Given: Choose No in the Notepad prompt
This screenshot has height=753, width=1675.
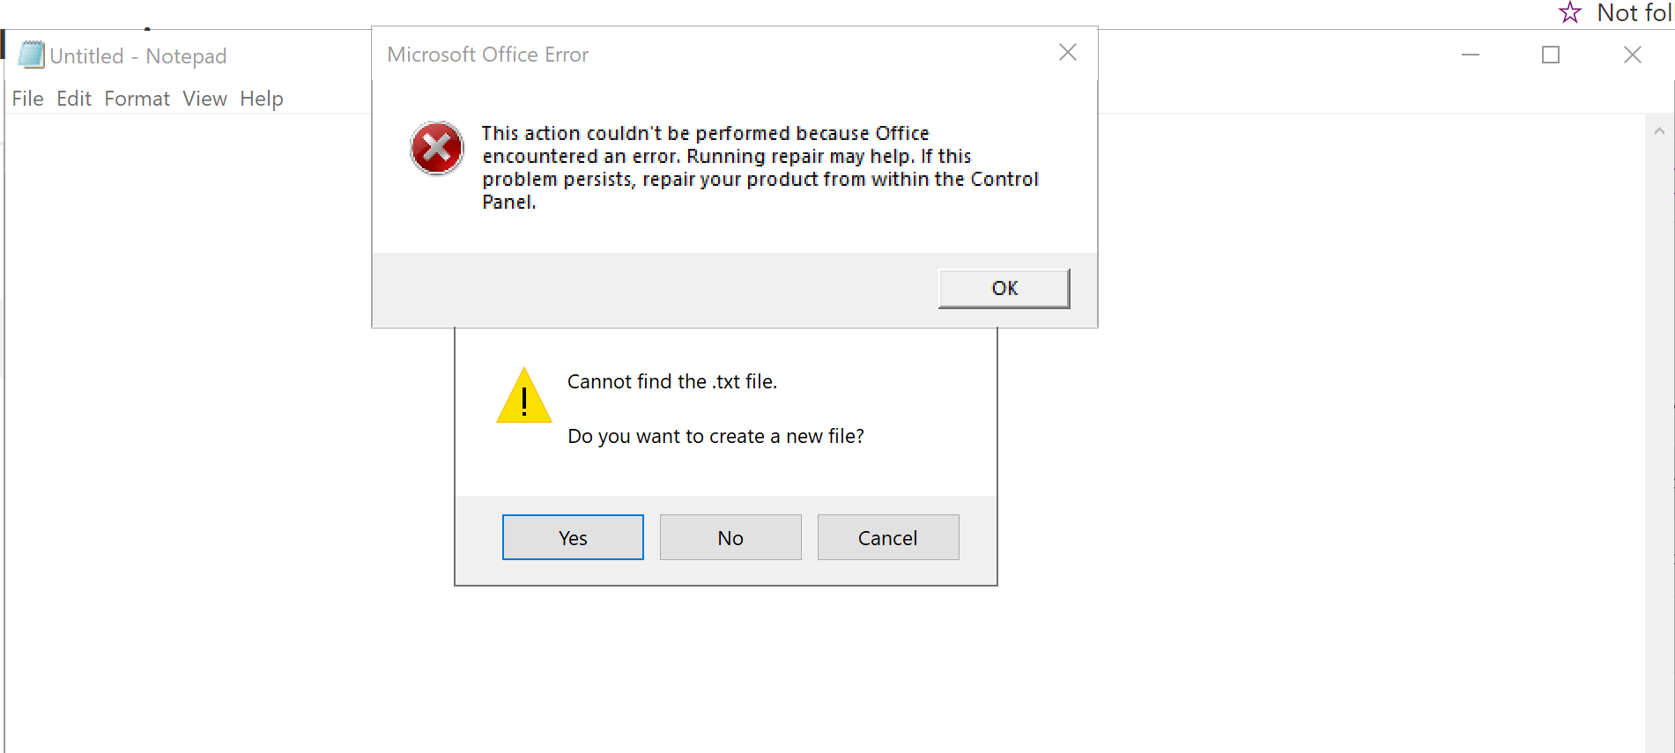Looking at the screenshot, I should [x=730, y=537].
